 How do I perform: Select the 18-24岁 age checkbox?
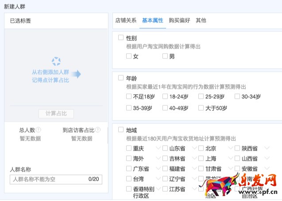point(165,97)
